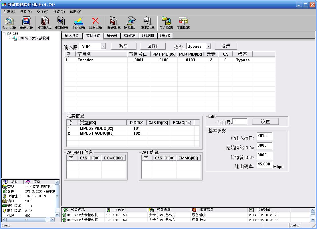Open the 操作(V) menu
317x229 pixels.
(42, 12)
